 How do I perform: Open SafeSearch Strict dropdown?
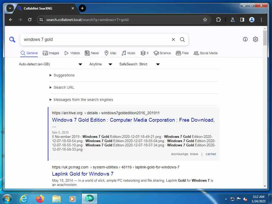click(x=139, y=64)
